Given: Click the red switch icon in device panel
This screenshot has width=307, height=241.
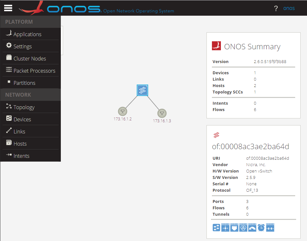Looking at the screenshot, I should point(216,135).
